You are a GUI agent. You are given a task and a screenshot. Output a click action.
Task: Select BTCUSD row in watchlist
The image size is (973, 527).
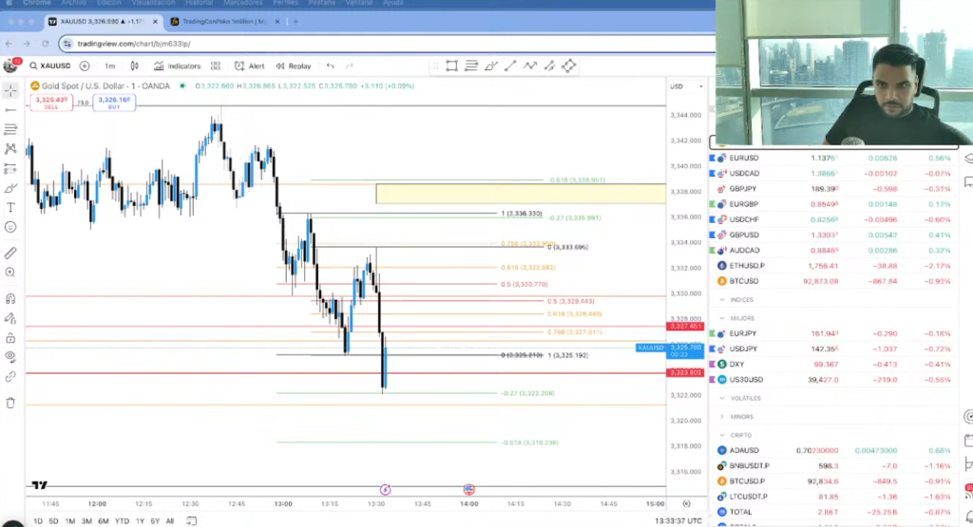tap(833, 281)
